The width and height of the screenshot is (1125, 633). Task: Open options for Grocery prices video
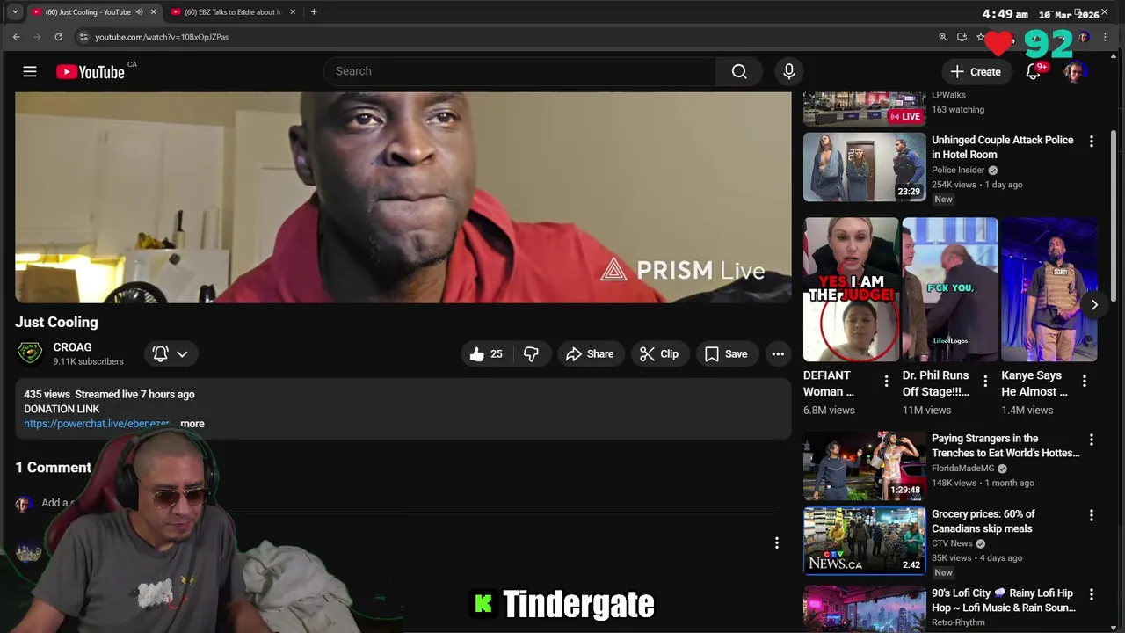[x=1092, y=515]
